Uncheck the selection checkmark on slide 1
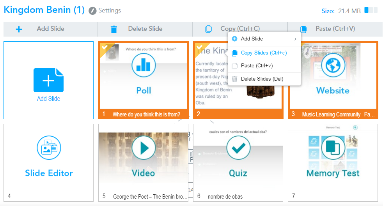Image resolution: width=383 pixels, height=206 pixels. pos(104,47)
